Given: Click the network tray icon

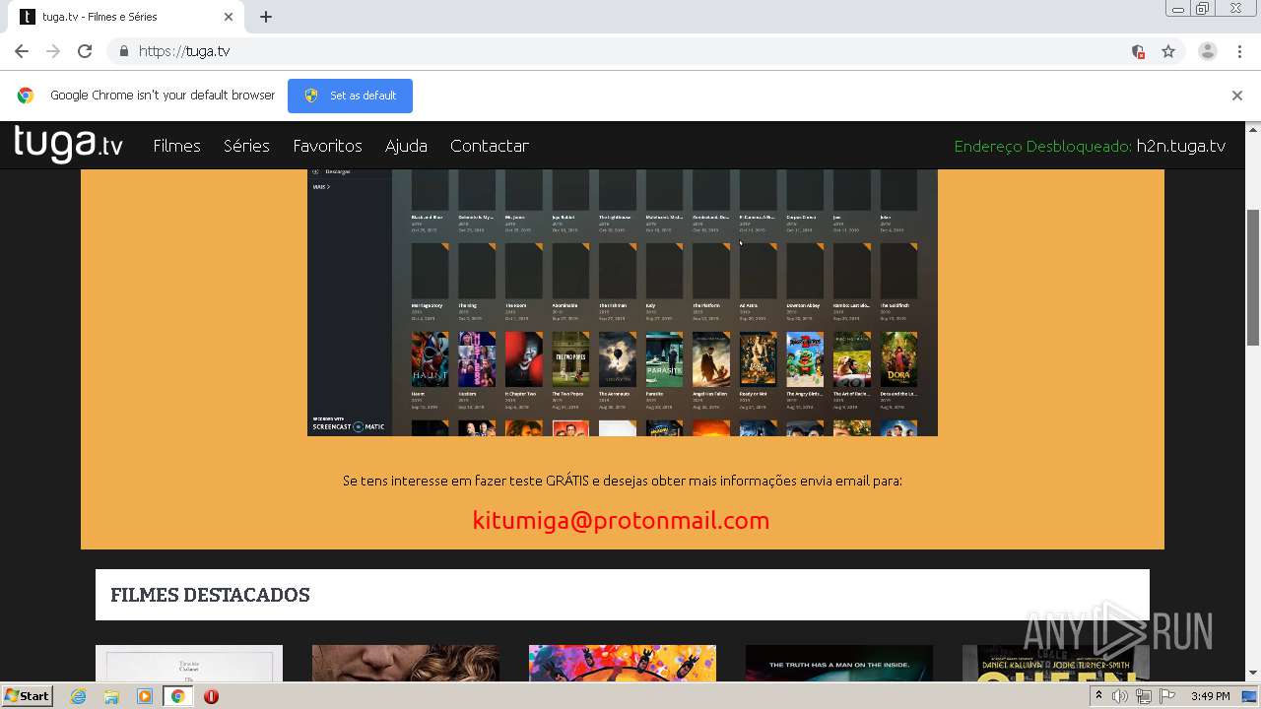Looking at the screenshot, I should coord(1144,696).
